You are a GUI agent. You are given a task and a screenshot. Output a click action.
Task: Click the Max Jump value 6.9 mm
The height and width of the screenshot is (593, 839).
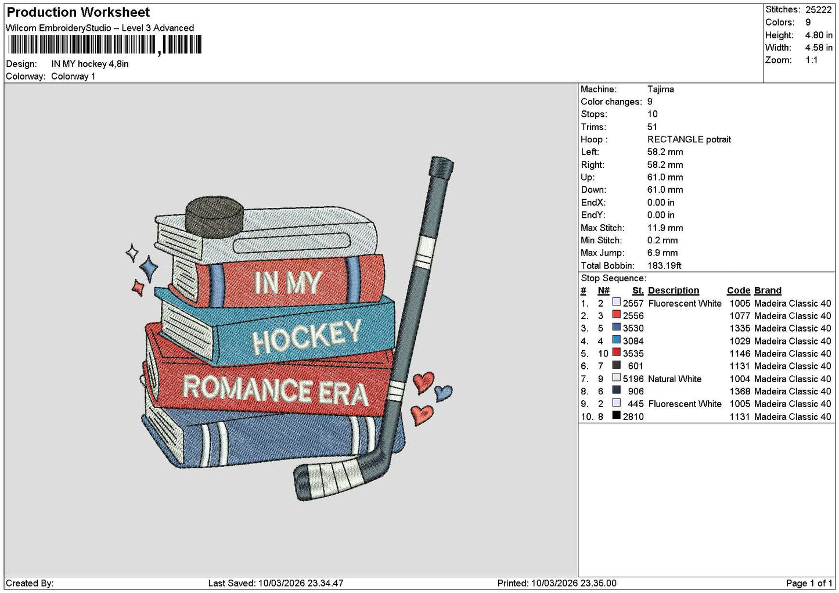(662, 253)
